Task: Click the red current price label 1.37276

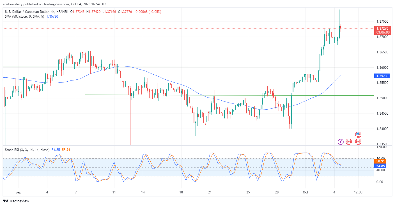Action: 382,29
